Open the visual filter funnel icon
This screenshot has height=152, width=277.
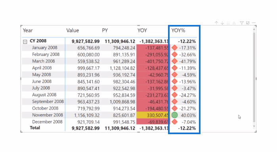[242, 23]
